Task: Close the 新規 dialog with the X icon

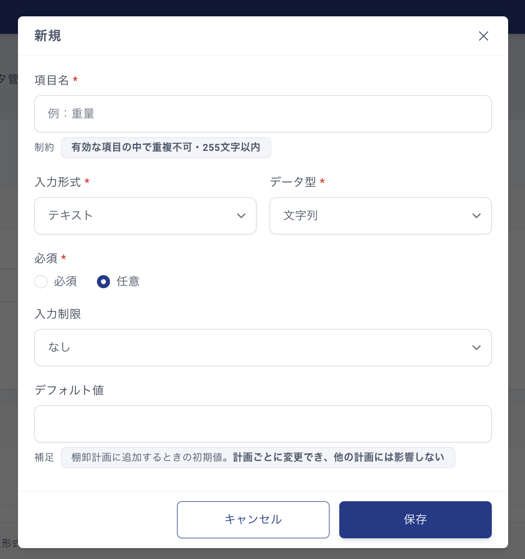Action: (483, 36)
